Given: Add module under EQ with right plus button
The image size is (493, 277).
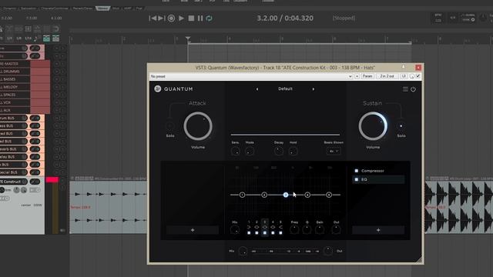Looking at the screenshot, I should click(378, 230).
